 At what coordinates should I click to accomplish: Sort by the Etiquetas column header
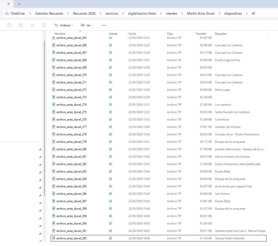221,34
